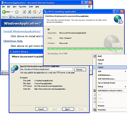Click the Disk path example text
This screenshot has height=114, width=129.
click(x=44, y=80)
